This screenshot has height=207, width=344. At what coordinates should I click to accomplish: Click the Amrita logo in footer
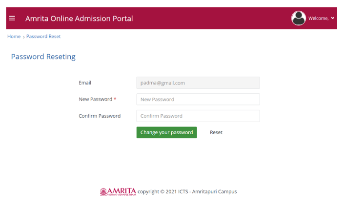118,191
